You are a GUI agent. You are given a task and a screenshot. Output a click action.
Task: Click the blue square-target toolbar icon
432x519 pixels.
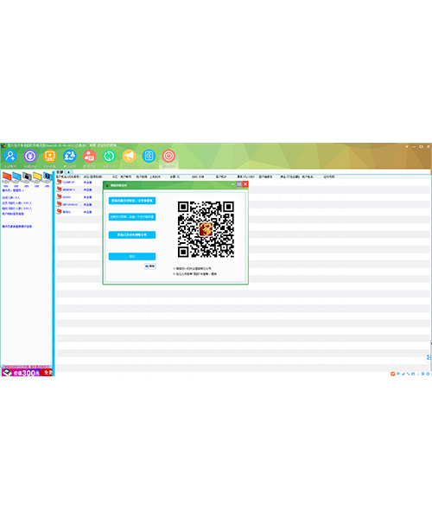149,156
